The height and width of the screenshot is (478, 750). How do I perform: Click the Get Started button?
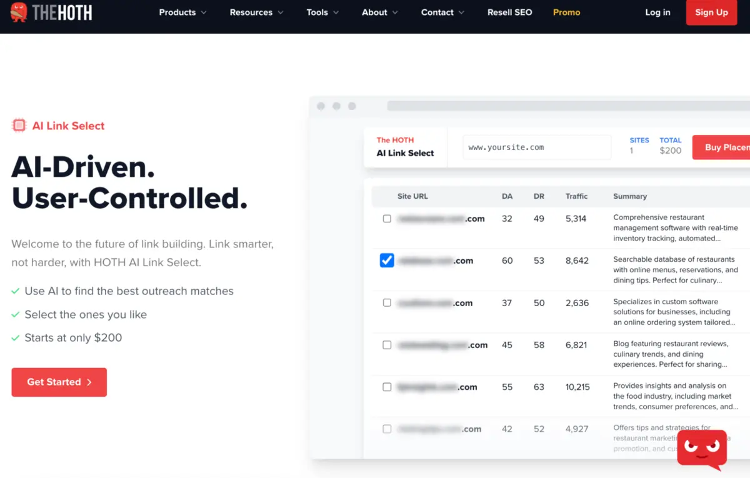point(59,382)
